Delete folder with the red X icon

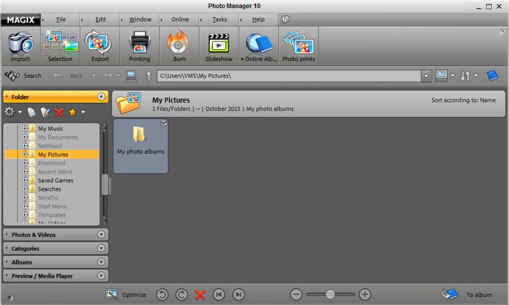pos(59,112)
